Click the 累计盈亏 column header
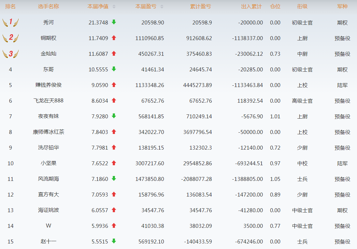This screenshot has width=357, height=249. click(x=201, y=7)
